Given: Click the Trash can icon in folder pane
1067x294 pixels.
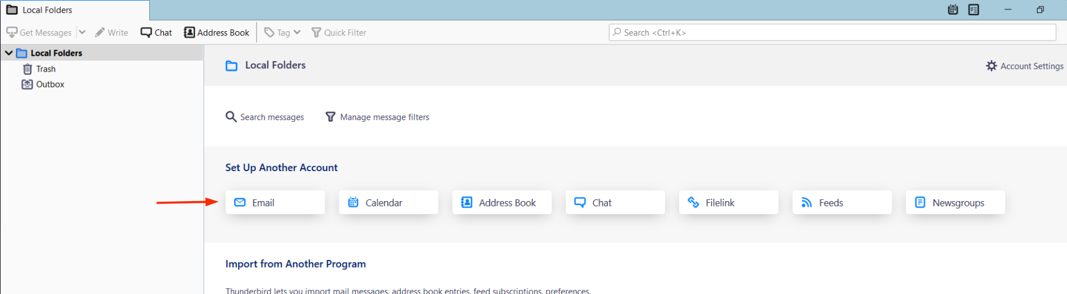Looking at the screenshot, I should (x=27, y=69).
